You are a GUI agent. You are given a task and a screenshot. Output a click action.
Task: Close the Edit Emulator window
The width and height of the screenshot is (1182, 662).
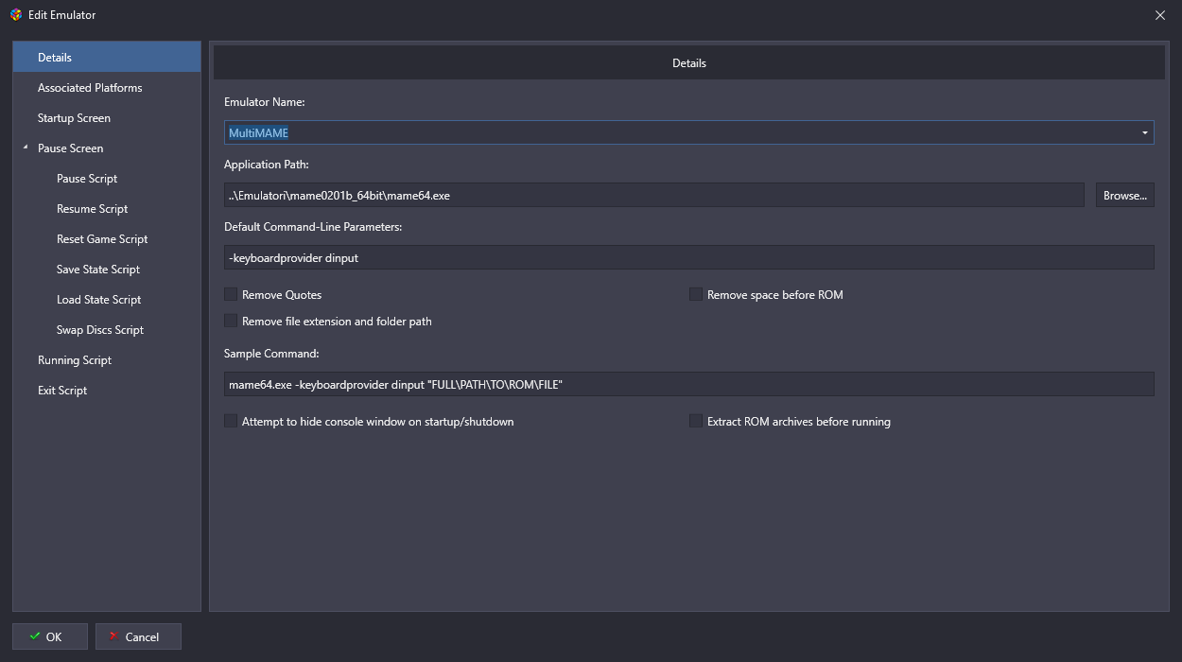pyautogui.click(x=1160, y=14)
